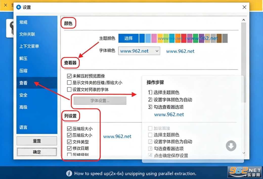Click the scroll up arrow icon
Viewport: 263px width, 179px height.
point(244,20)
